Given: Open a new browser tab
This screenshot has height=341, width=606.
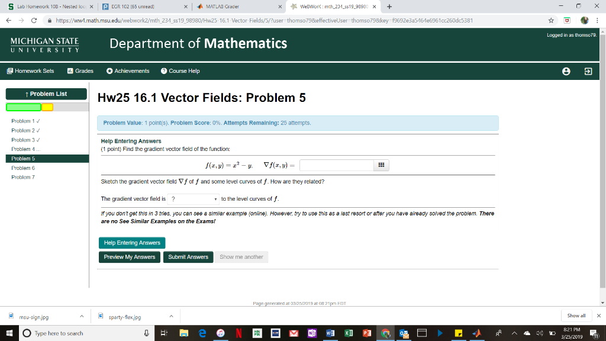Looking at the screenshot, I should click(x=389, y=7).
